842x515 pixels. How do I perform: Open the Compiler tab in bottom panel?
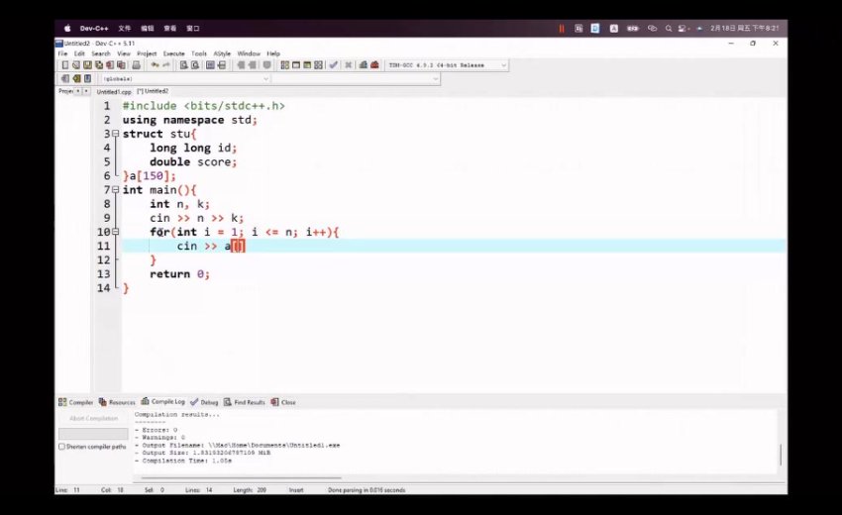click(76, 403)
